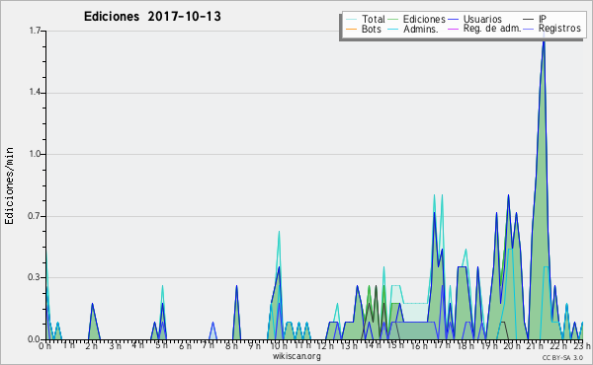Viewport: 593px width, 365px height.
Task: Click the Ediciones legend green line
Action: pos(393,20)
